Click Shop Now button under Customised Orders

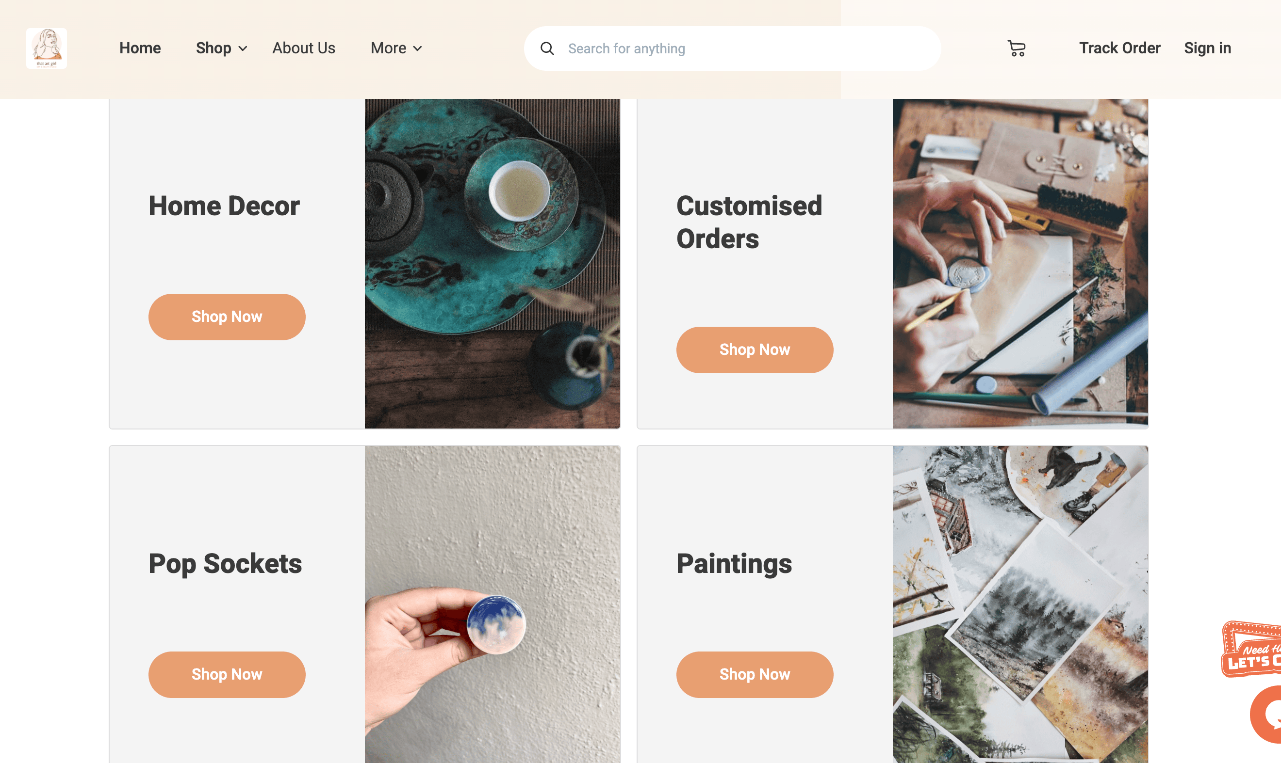pos(755,350)
